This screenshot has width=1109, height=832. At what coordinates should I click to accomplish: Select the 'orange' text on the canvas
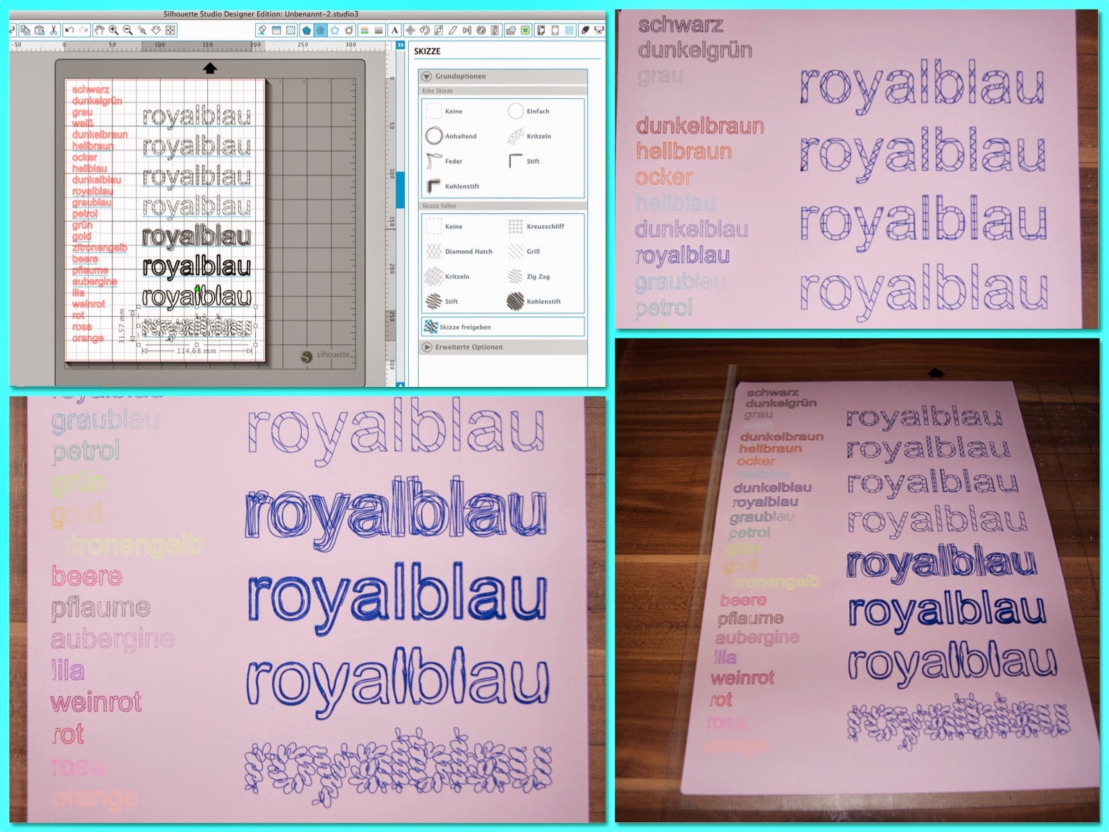87,338
